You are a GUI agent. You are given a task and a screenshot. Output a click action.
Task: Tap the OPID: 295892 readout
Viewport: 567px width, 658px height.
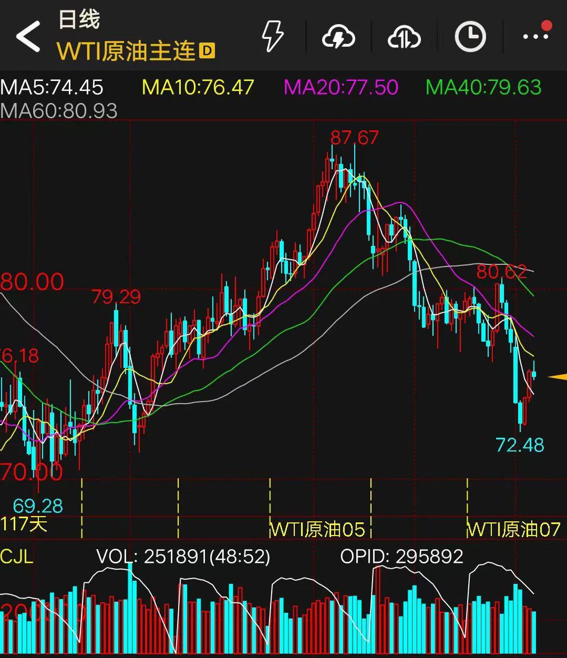(x=402, y=556)
